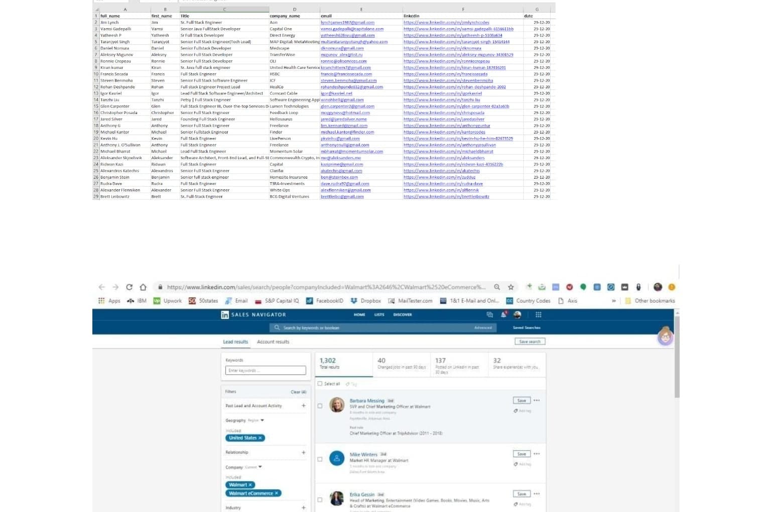
Task: Open the Sales Navigator profile picture menu
Action: [518, 315]
